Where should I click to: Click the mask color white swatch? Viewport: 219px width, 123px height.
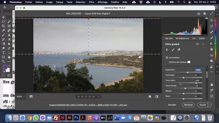pyautogui.click(x=189, y=62)
